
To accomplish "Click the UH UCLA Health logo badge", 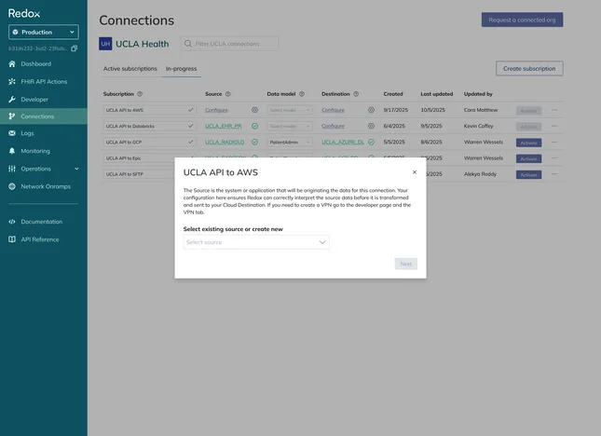I will pos(105,44).
